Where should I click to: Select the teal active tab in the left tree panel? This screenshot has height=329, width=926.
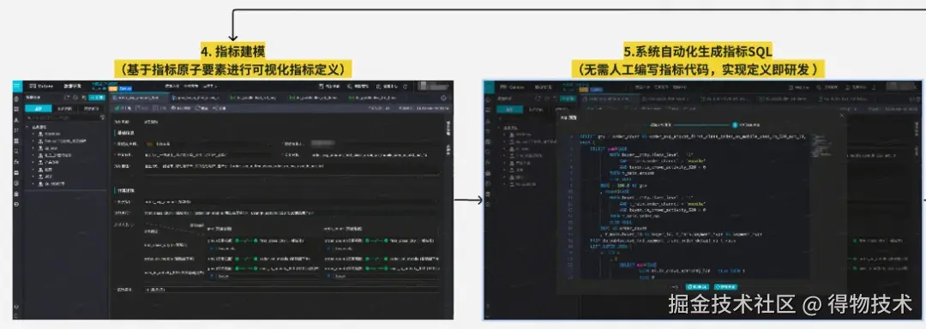38,109
